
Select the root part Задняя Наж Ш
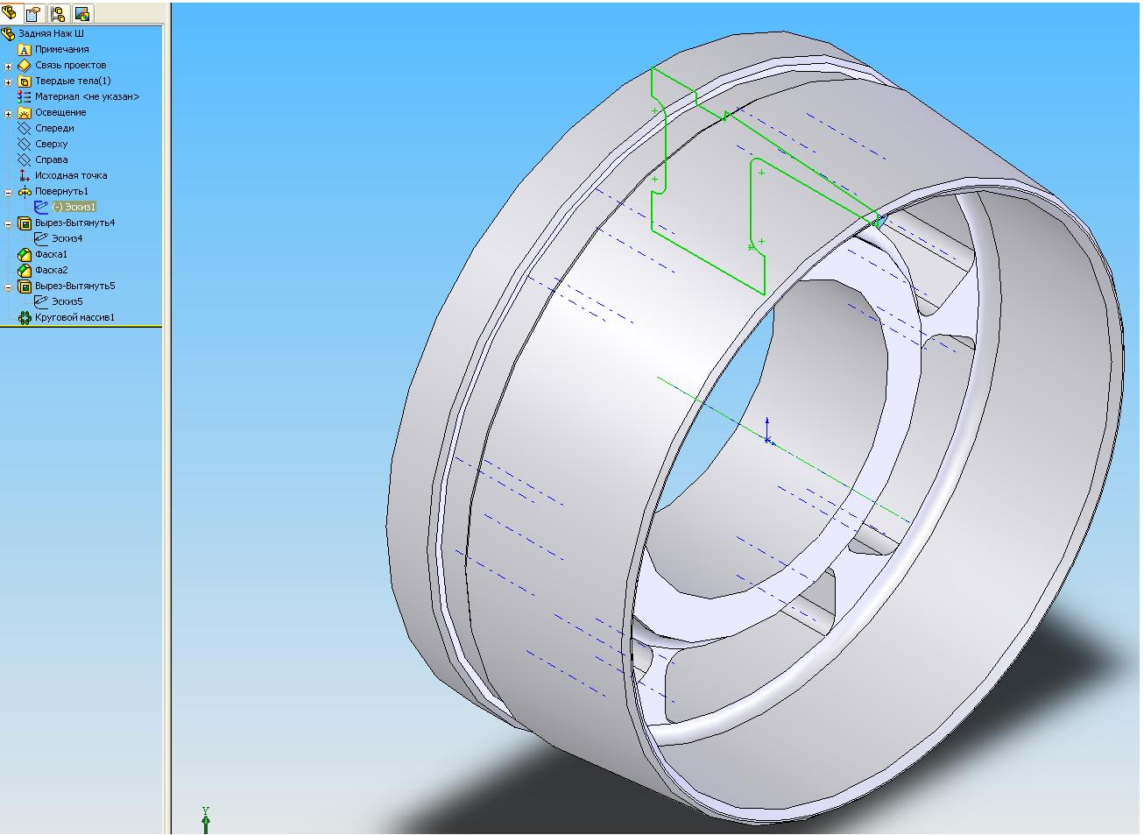(x=51, y=33)
